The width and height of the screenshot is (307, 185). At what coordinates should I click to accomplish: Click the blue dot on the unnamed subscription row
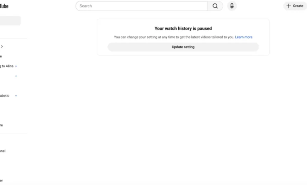pyautogui.click(x=16, y=76)
